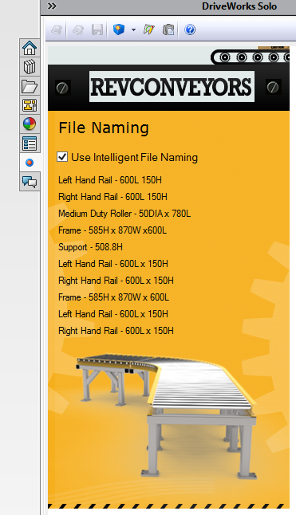Uncheck Use Intelligent File Naming
The height and width of the screenshot is (515, 296).
pyautogui.click(x=62, y=157)
